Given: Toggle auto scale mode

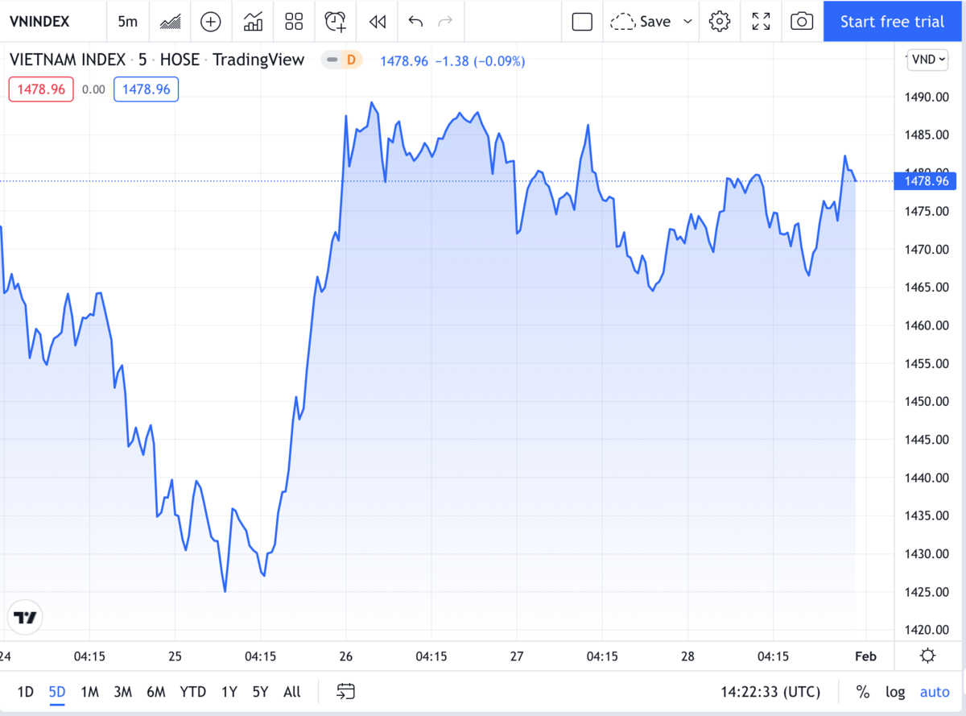Looking at the screenshot, I should tap(935, 692).
